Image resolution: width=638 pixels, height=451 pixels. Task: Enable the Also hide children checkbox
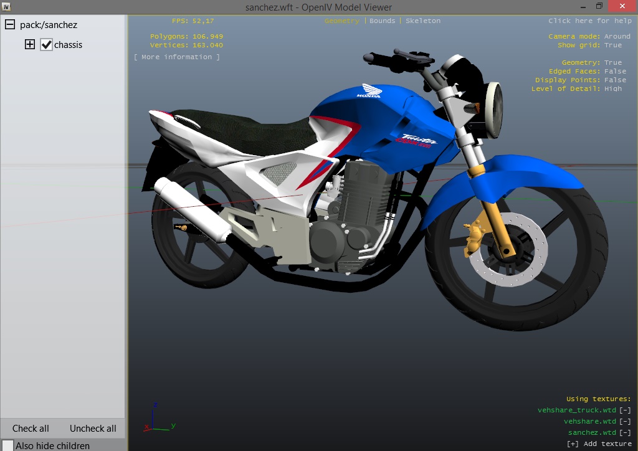[7, 445]
